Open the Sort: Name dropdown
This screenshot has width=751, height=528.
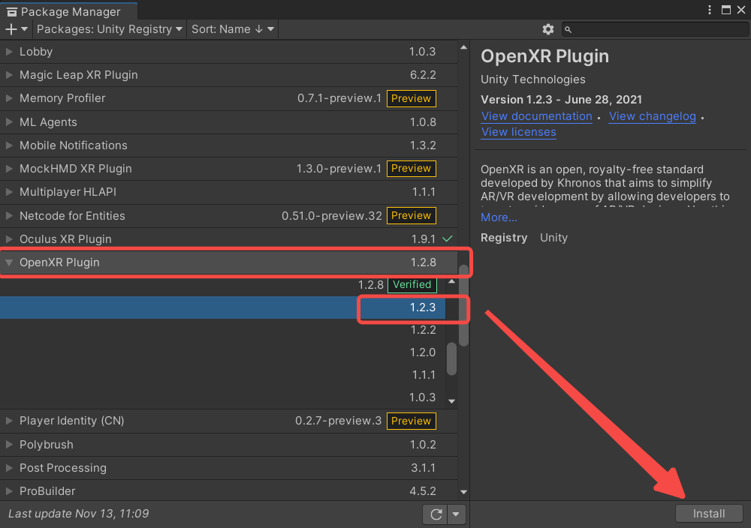point(233,29)
